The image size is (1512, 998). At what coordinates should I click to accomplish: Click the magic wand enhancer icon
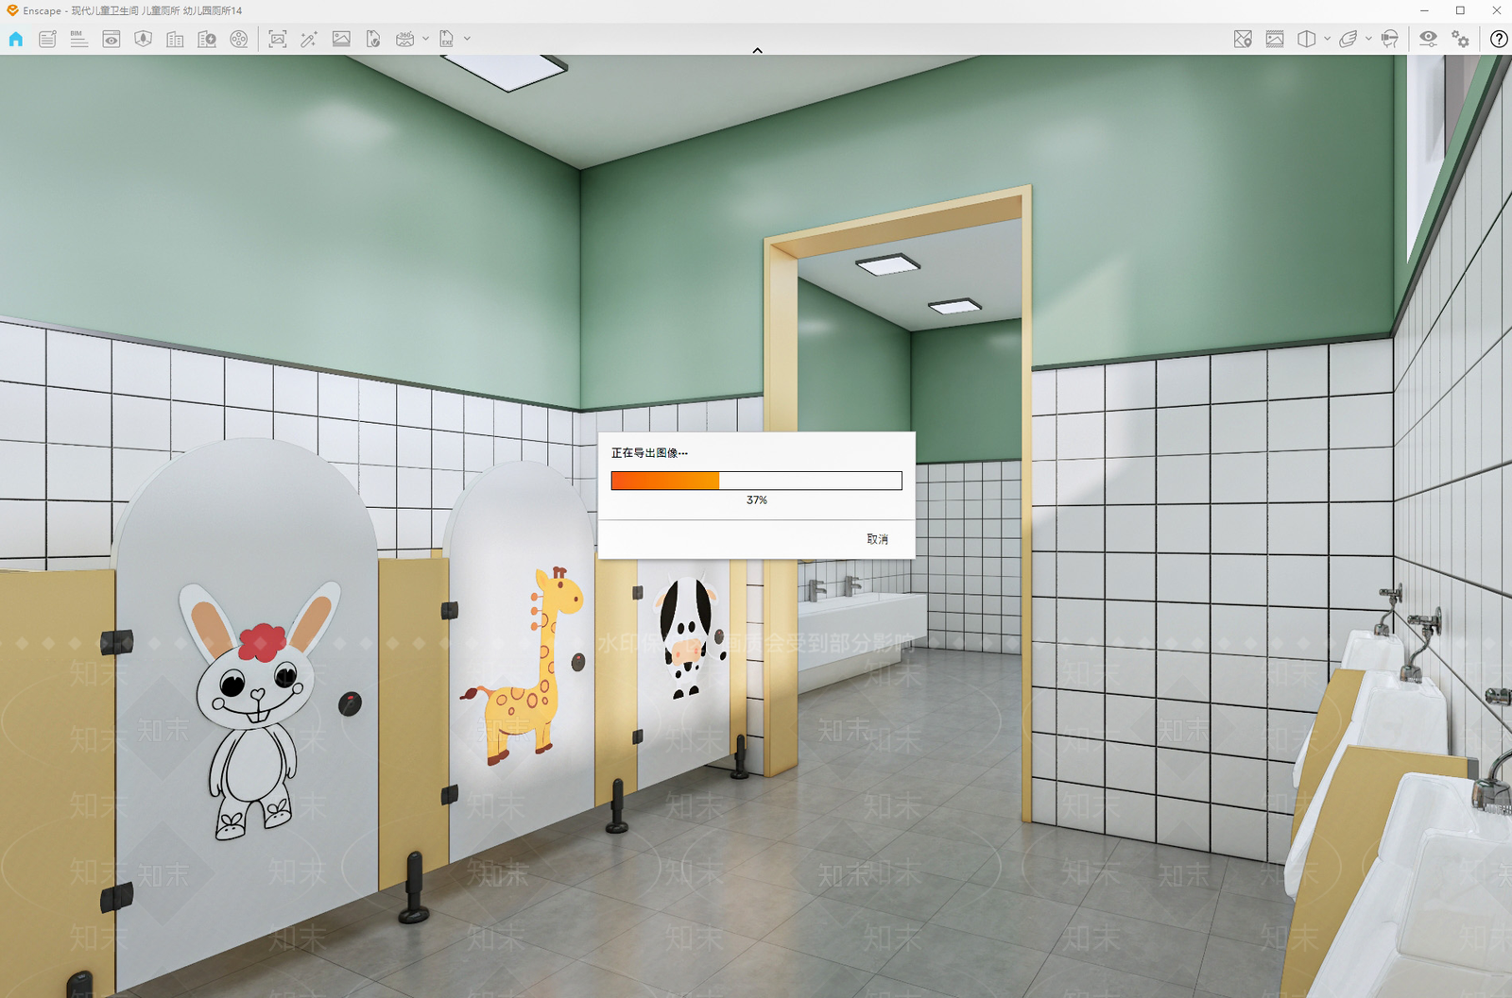pos(309,39)
